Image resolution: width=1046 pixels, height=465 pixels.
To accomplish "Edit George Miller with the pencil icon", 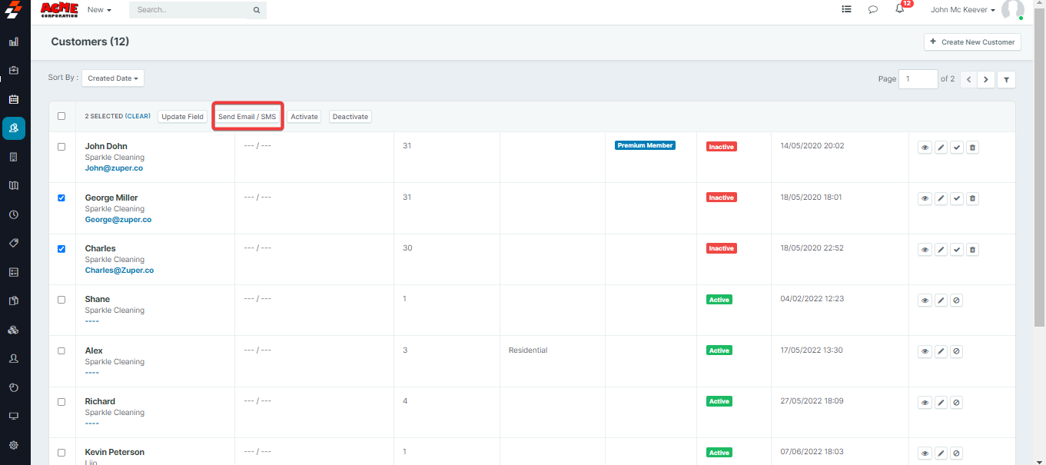I will (941, 198).
